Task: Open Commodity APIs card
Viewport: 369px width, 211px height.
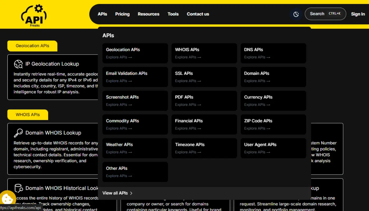Action: pyautogui.click(x=135, y=124)
